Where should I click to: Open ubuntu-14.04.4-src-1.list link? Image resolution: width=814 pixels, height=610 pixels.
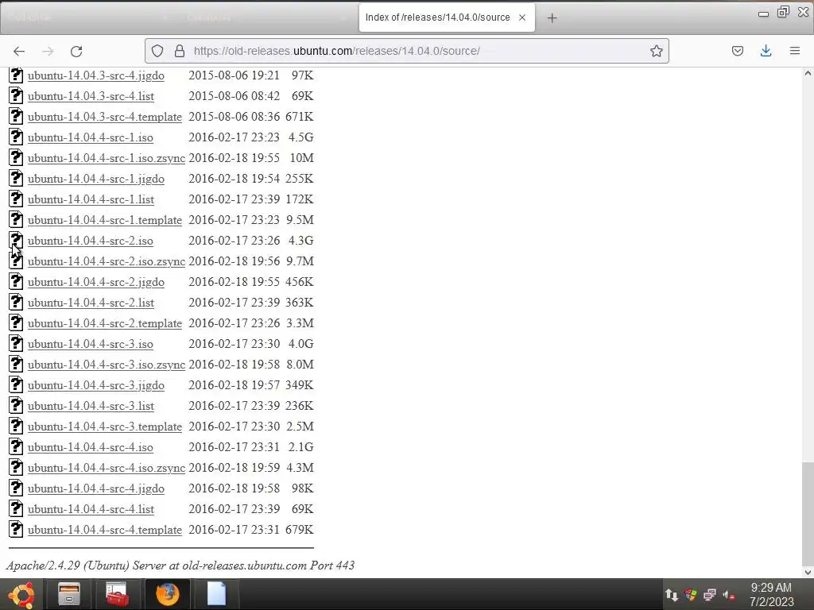(91, 199)
